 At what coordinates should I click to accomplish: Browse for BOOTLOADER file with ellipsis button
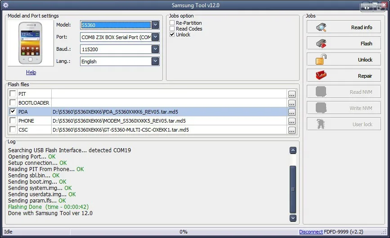[x=292, y=103]
